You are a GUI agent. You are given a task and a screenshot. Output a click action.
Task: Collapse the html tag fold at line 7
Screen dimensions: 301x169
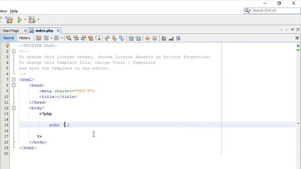tap(14, 79)
